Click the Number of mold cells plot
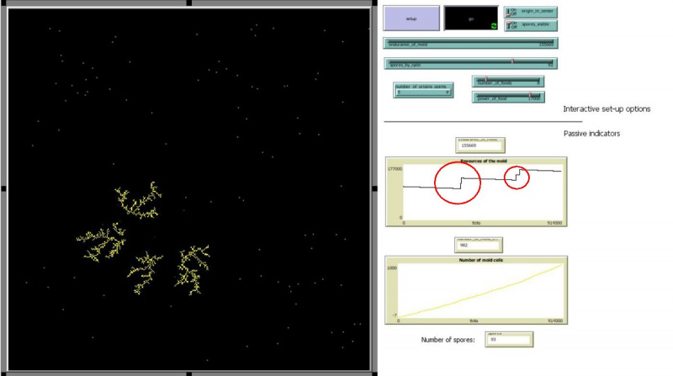 [476, 290]
